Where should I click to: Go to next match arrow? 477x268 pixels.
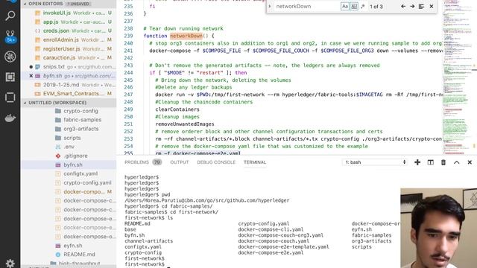pyautogui.click(x=412, y=7)
